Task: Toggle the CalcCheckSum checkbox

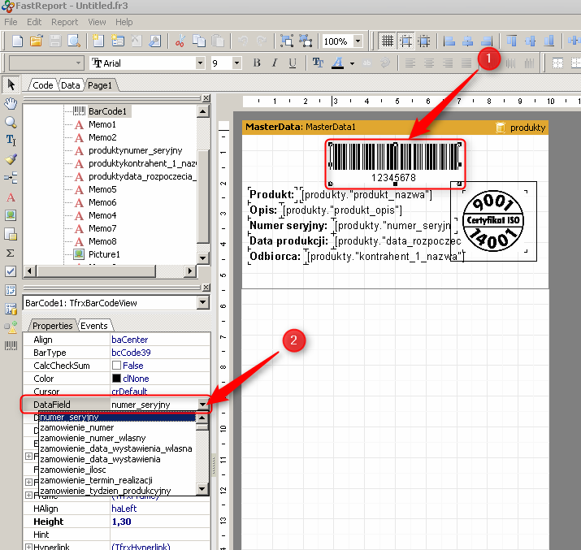Action: 116,366
